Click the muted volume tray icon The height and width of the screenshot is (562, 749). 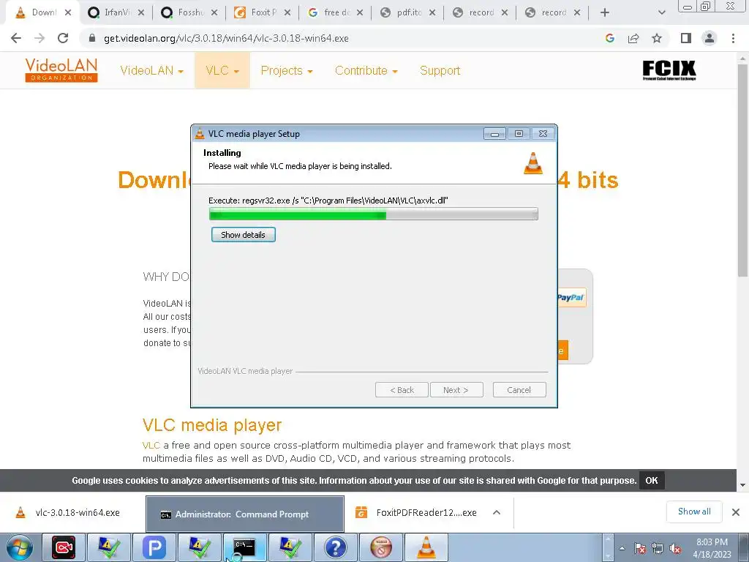click(x=675, y=549)
